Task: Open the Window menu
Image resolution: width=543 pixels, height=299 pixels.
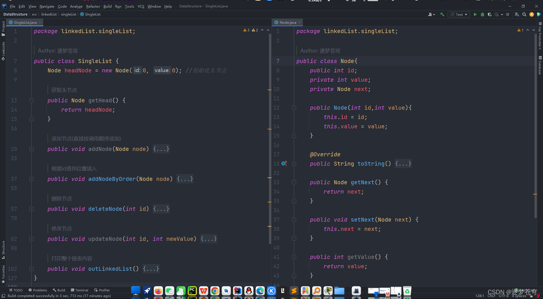Action: pyautogui.click(x=154, y=6)
